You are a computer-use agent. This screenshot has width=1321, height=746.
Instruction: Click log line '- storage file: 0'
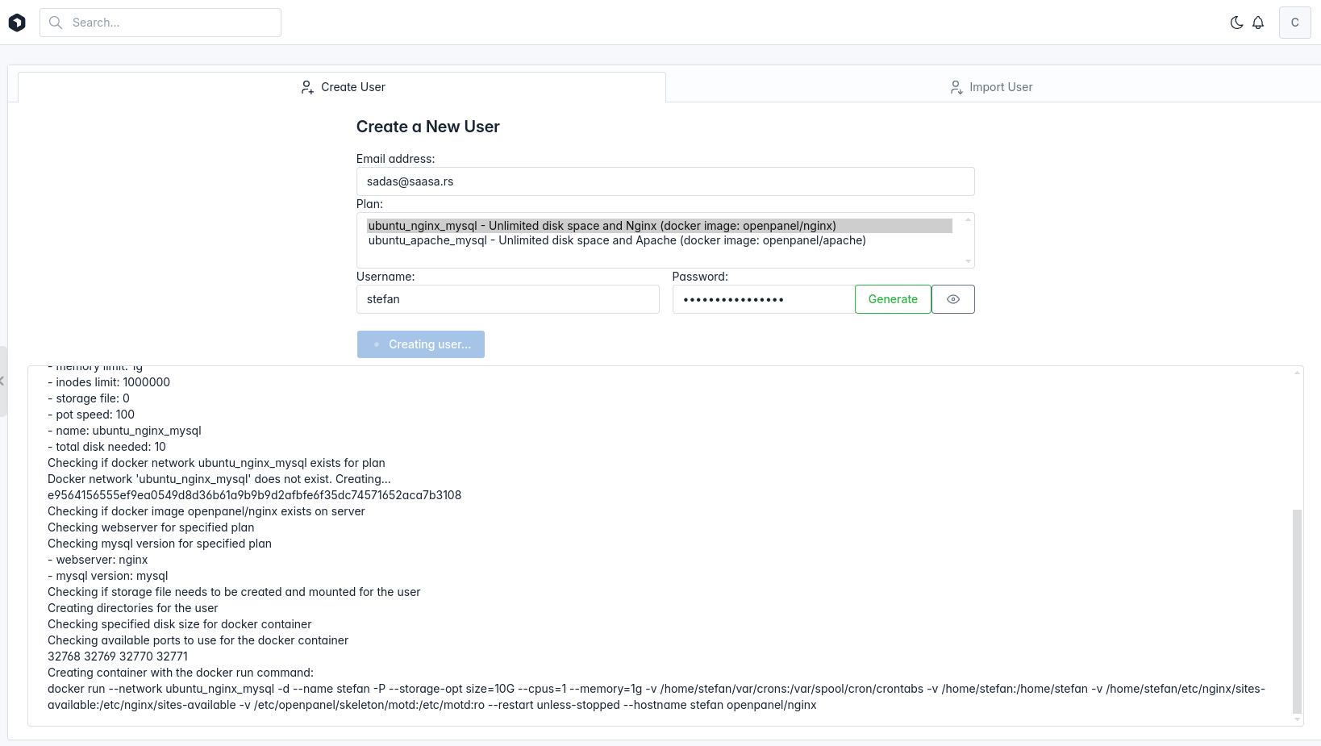coord(89,398)
